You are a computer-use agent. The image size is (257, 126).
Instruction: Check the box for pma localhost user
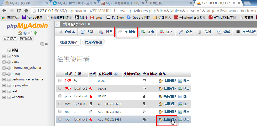(60, 96)
